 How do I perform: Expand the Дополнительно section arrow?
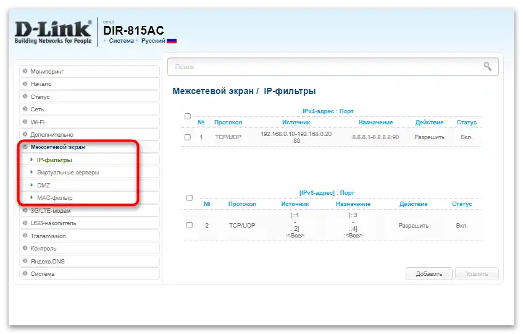[25, 134]
